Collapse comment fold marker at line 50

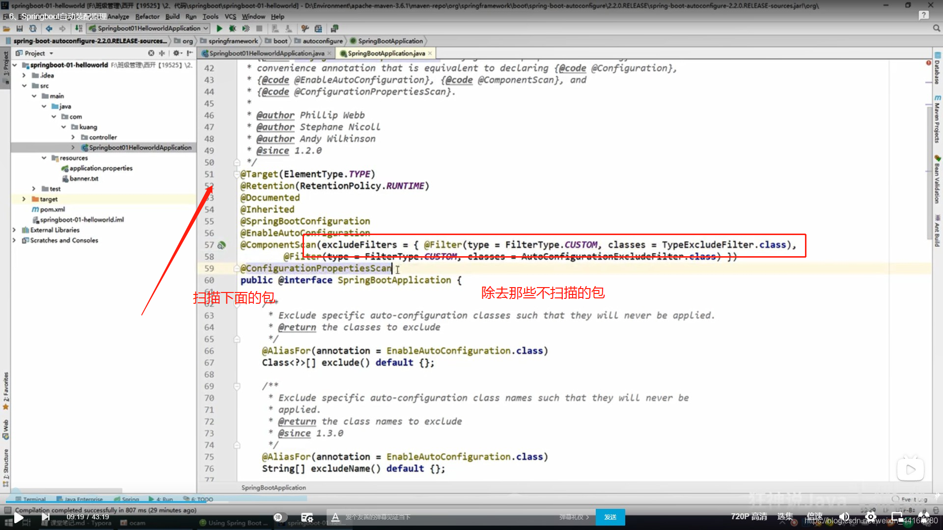click(237, 162)
